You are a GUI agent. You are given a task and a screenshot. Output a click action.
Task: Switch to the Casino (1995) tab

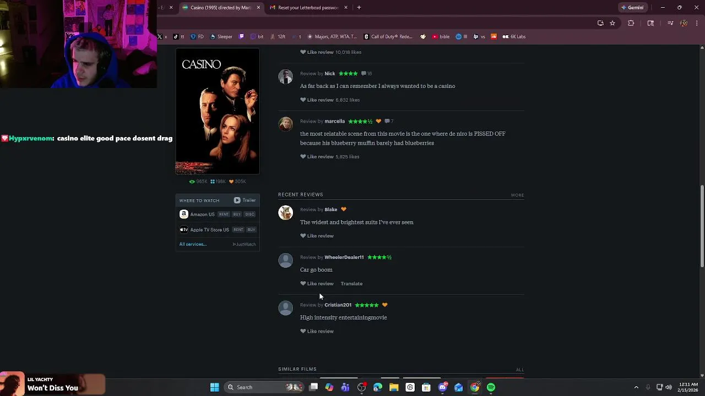(x=221, y=8)
